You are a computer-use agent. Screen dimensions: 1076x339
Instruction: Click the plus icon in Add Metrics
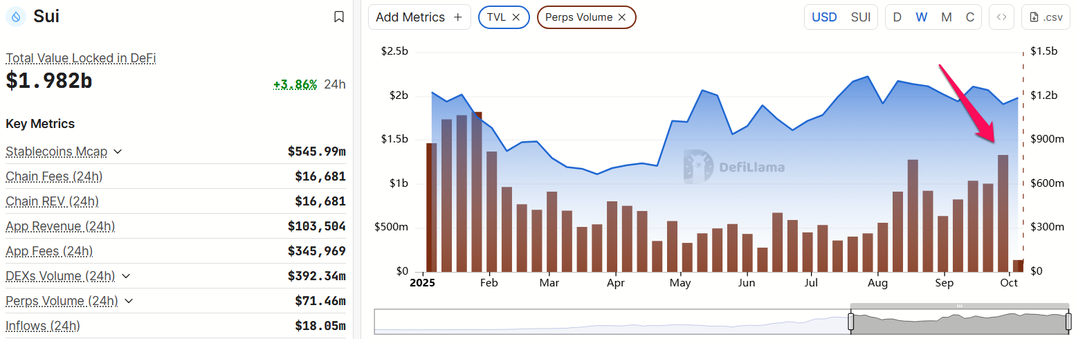point(457,17)
